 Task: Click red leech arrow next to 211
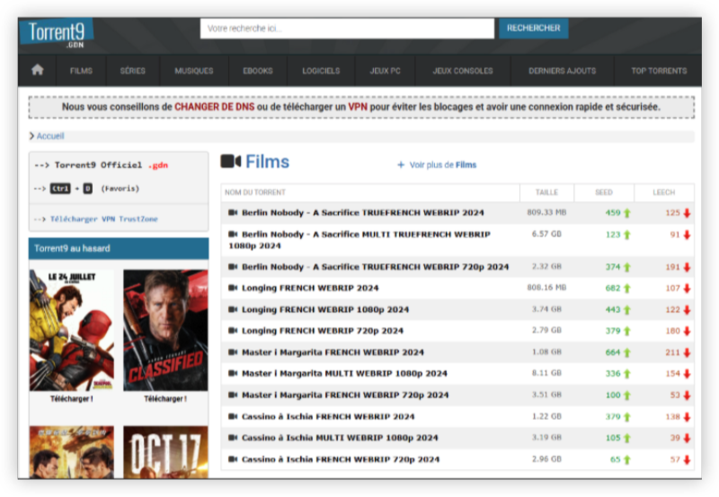(x=687, y=352)
